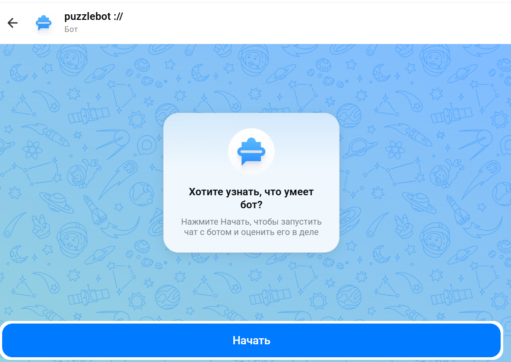Click the peace-sign hand doodle near the left astronaut
The height and width of the screenshot is (362, 511).
[41, 225]
